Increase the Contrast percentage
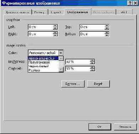Screen dimensions: 139x134 coord(92,67)
